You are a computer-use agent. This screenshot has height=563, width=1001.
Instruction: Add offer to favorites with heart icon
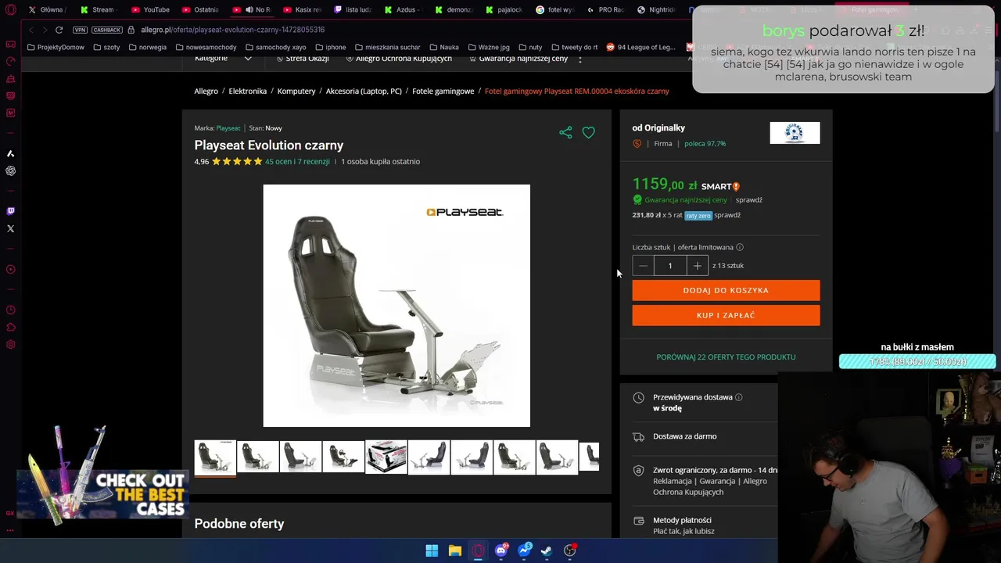coord(588,133)
